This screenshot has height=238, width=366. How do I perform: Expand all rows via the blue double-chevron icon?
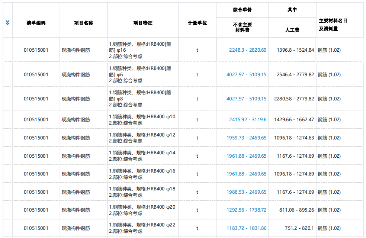[x=7, y=22]
